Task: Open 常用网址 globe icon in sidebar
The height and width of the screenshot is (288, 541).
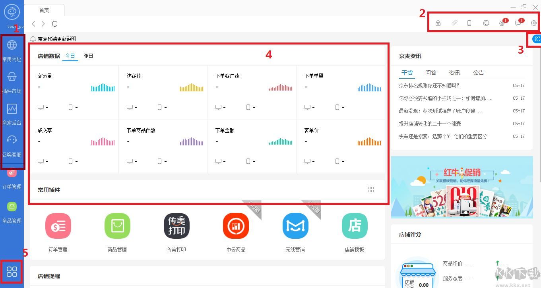Action: (x=12, y=44)
